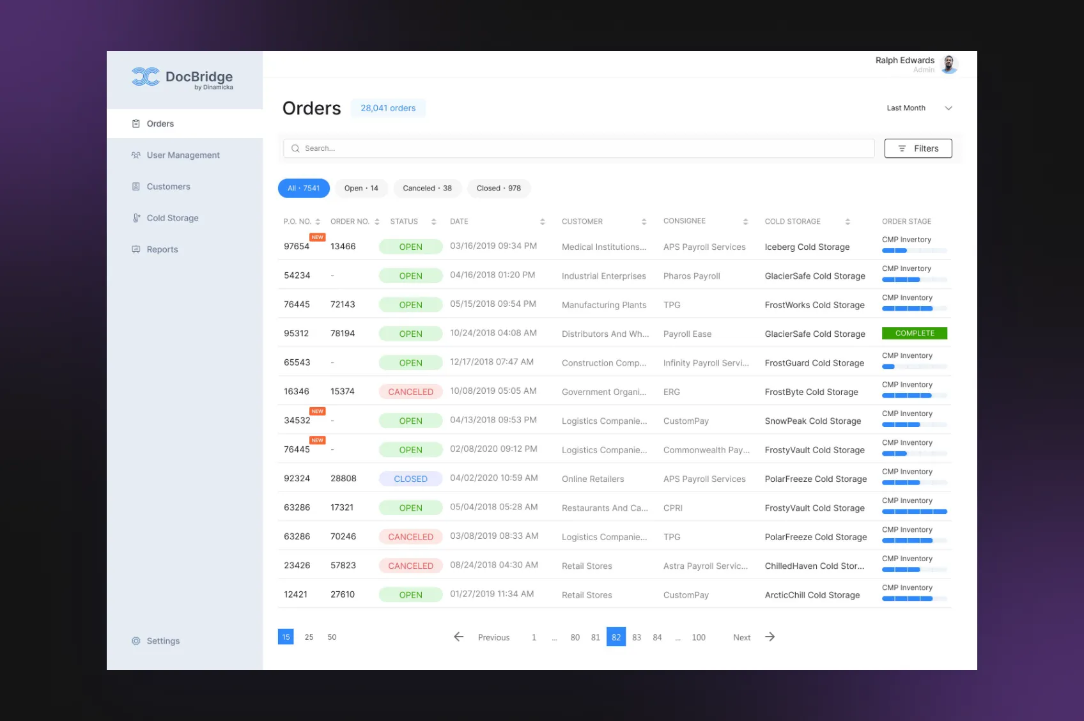Open Settings via the gear icon
Viewport: 1084px width, 721px height.
(x=135, y=641)
